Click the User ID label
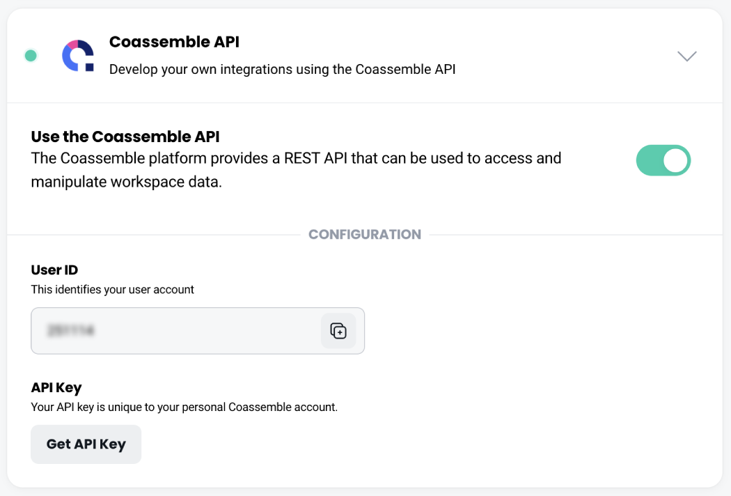Image resolution: width=731 pixels, height=496 pixels. (54, 270)
